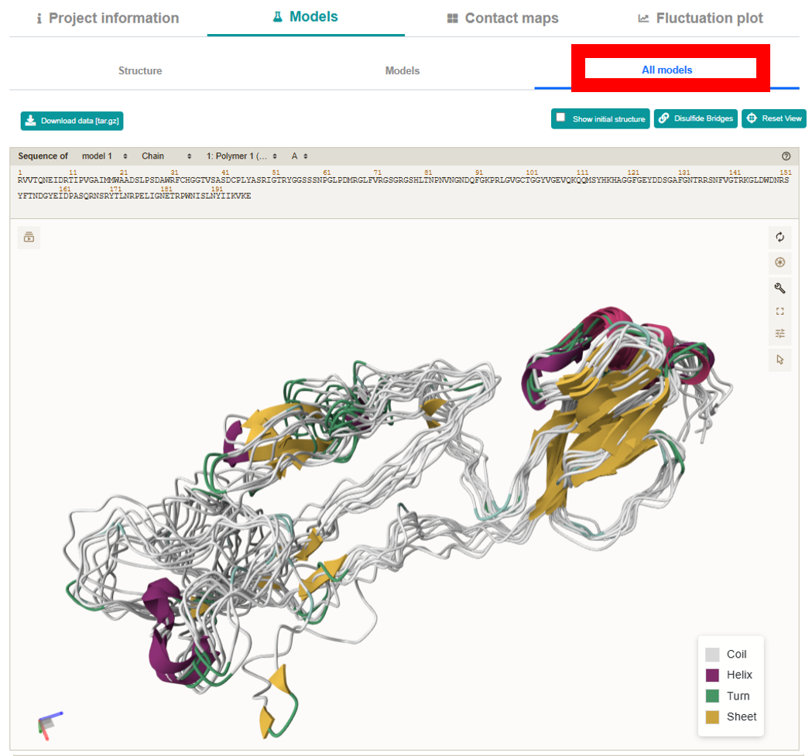The width and height of the screenshot is (812, 756).
Task: Open the Contact maps tab
Action: click(503, 18)
